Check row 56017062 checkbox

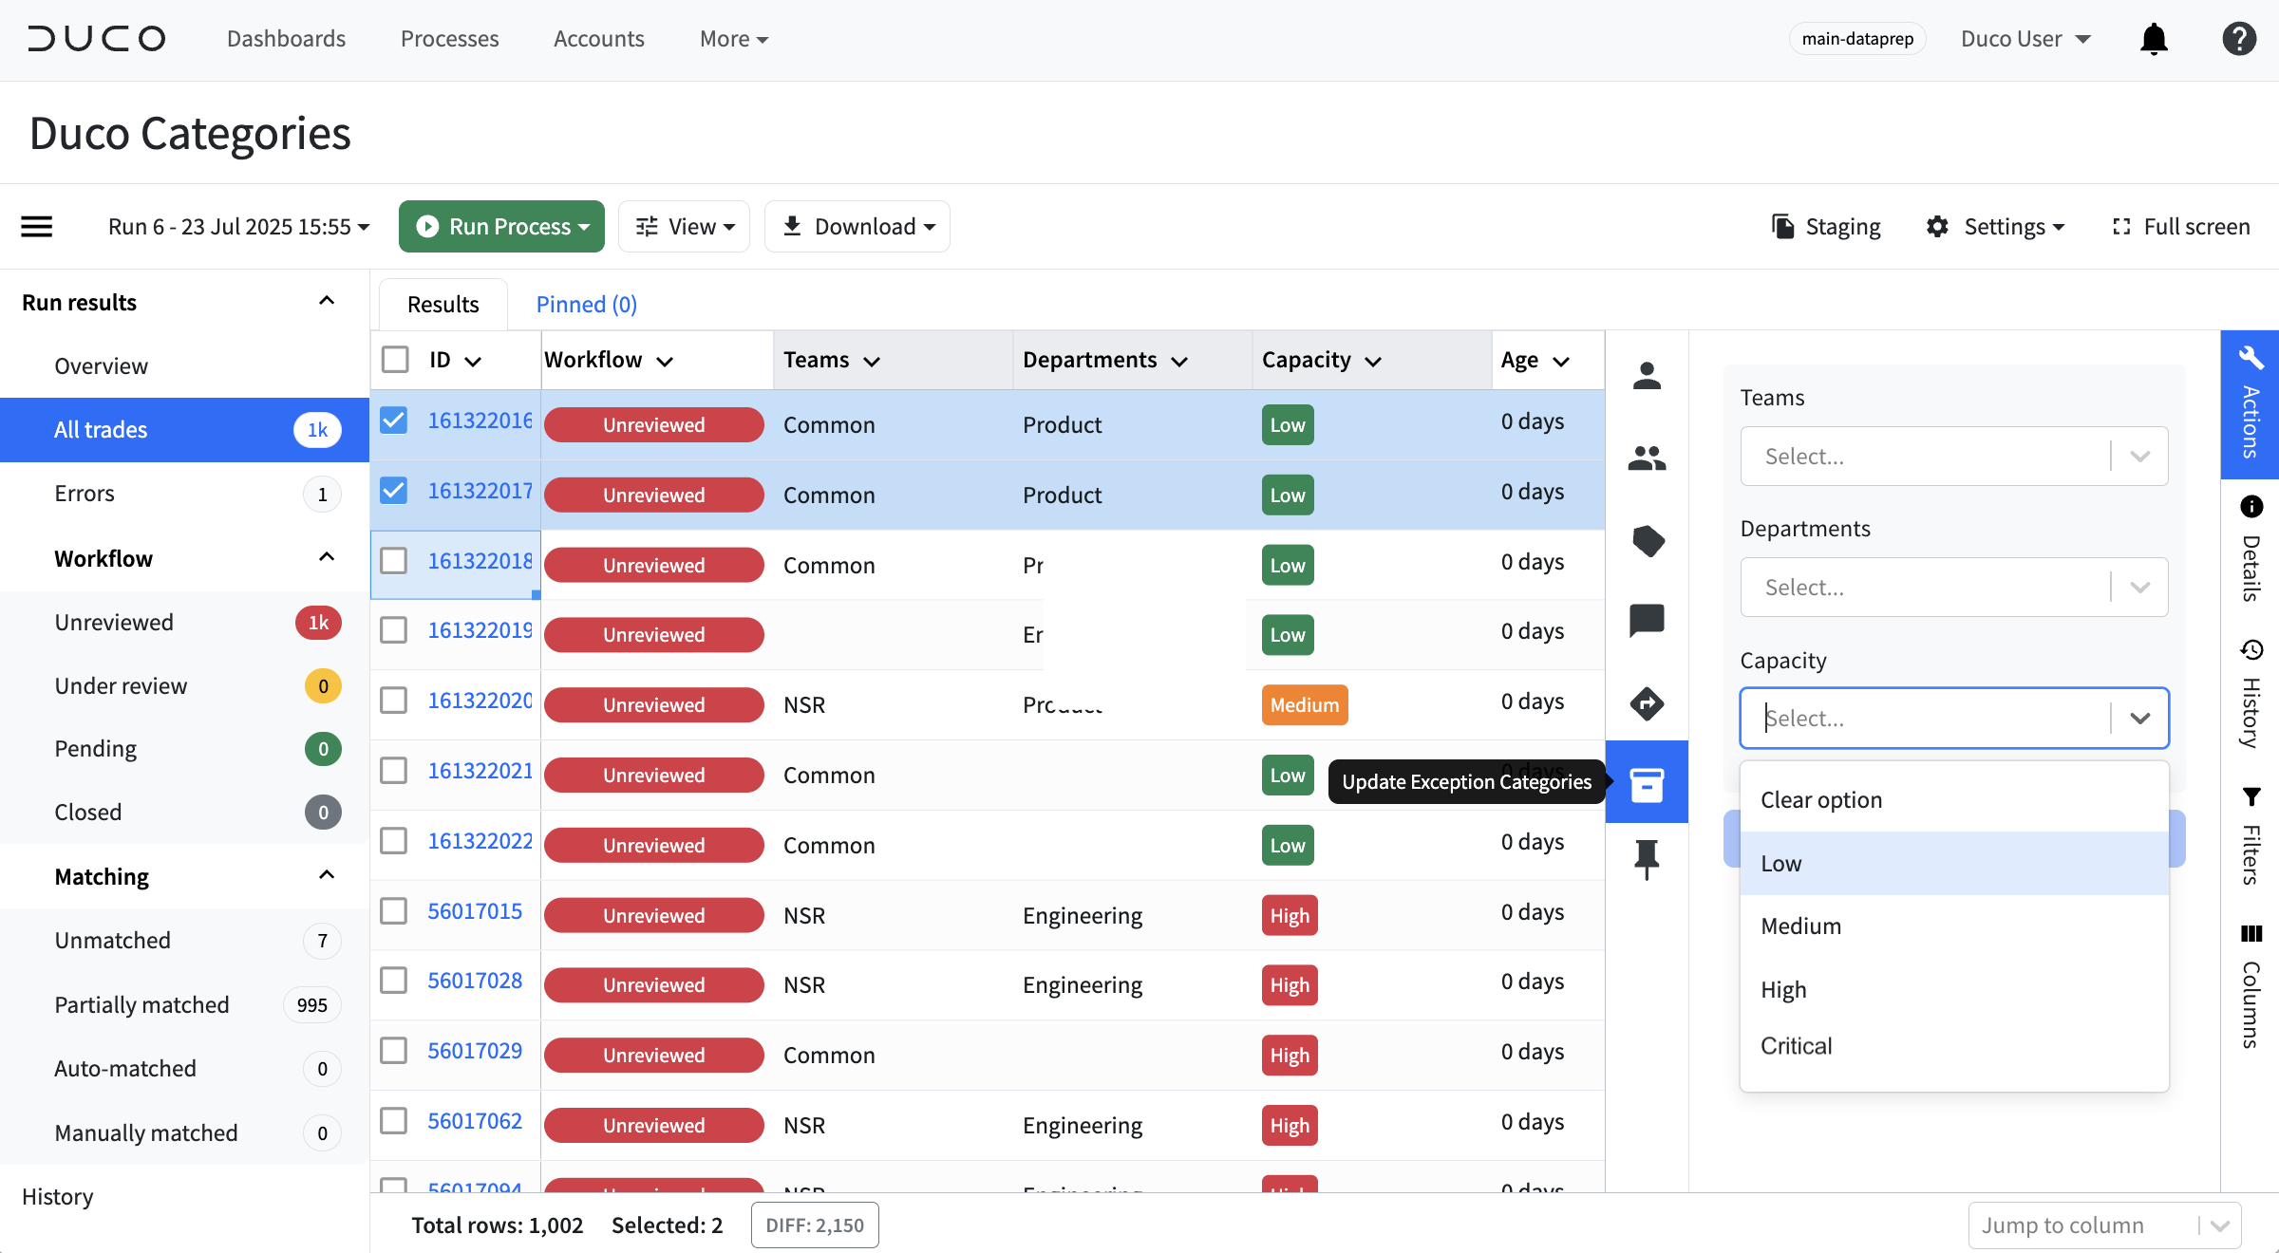point(394,1121)
